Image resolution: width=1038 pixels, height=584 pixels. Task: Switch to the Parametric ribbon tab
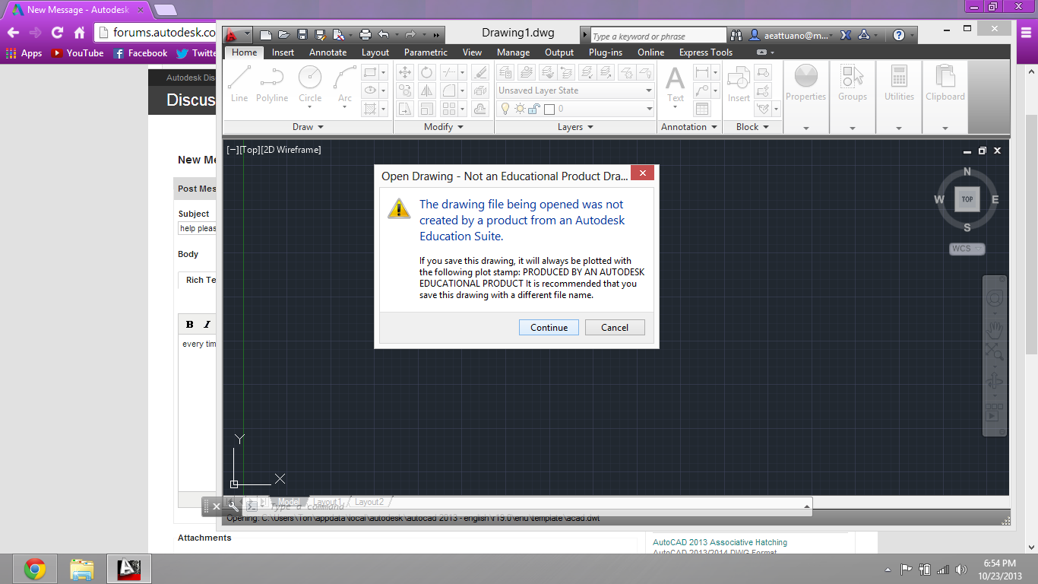[426, 52]
